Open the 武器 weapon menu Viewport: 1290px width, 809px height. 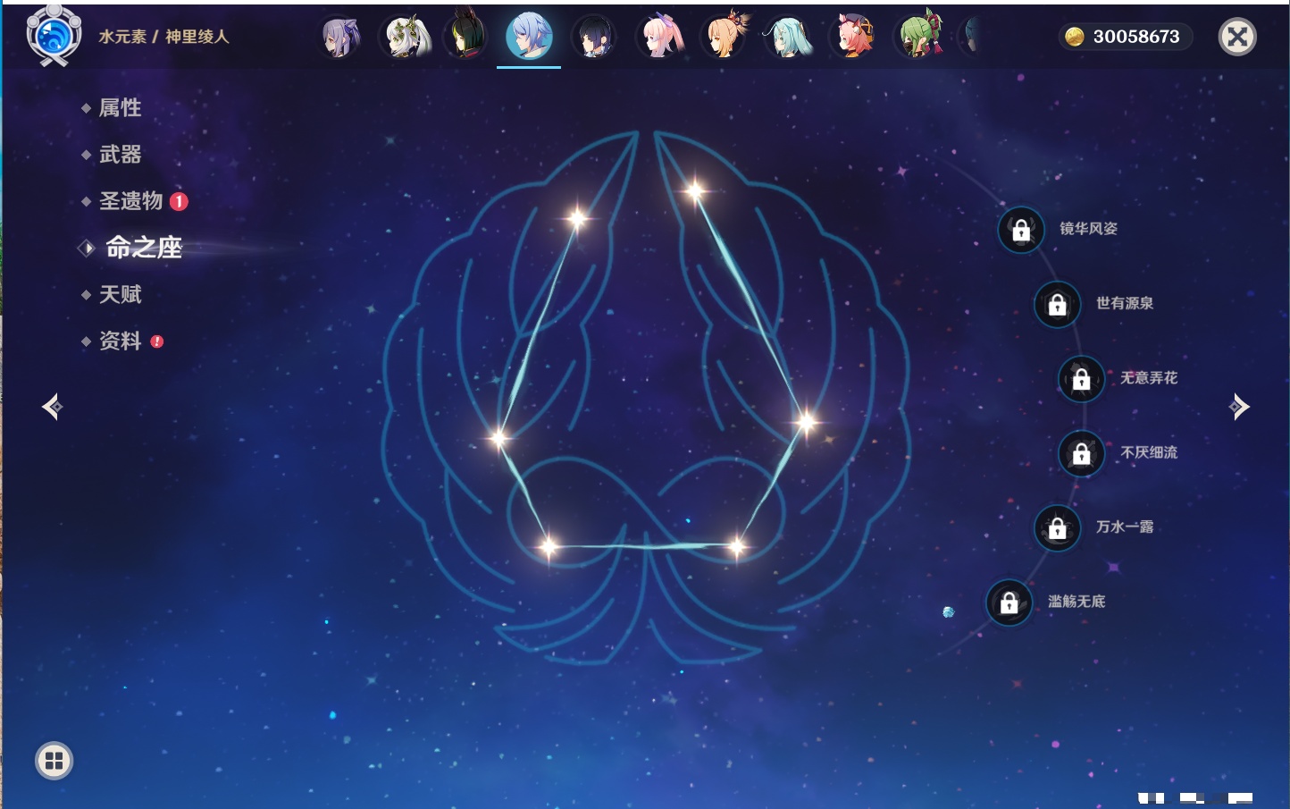tap(120, 155)
